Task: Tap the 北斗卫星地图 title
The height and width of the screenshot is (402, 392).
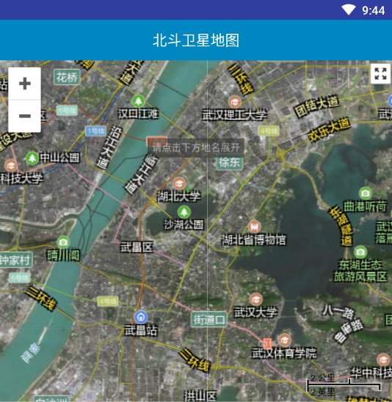Action: 196,40
